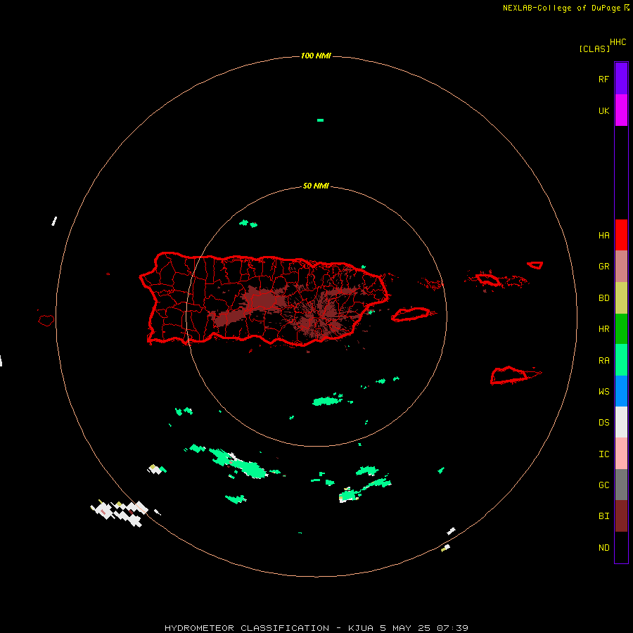
Task: Click the "DS" legend label
Action: point(603,423)
